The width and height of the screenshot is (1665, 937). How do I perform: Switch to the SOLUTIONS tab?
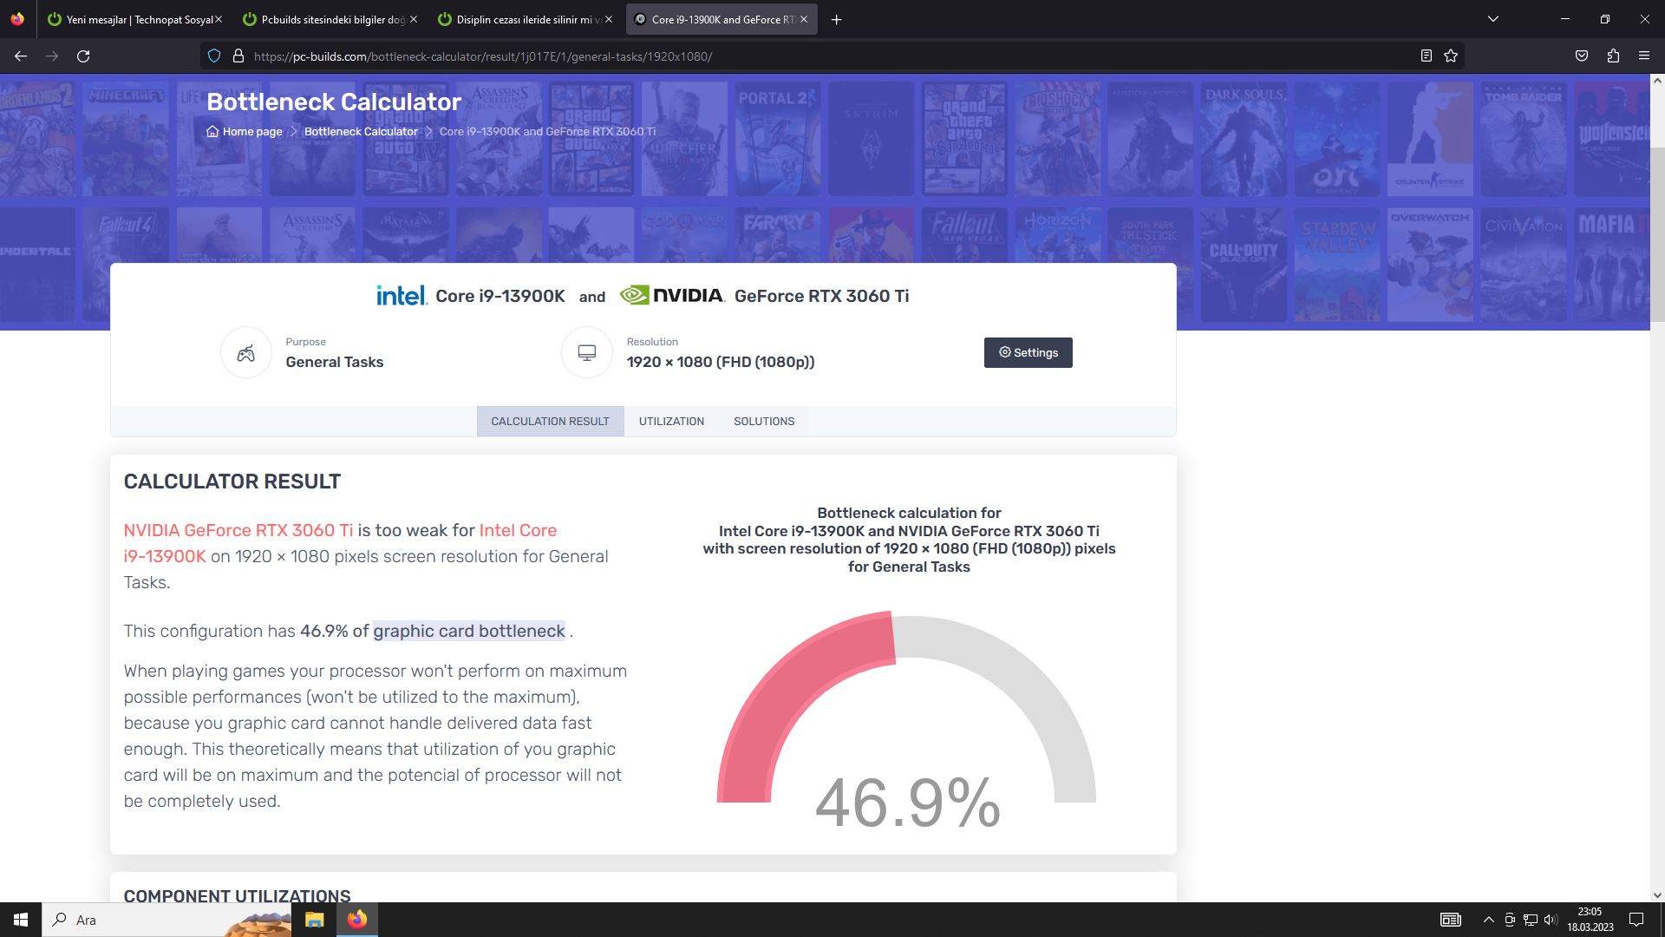pos(763,422)
